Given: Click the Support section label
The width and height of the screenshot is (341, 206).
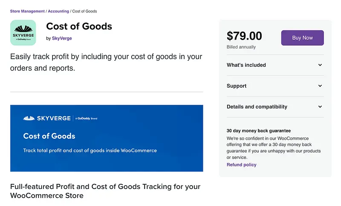Looking at the screenshot, I should tap(237, 86).
